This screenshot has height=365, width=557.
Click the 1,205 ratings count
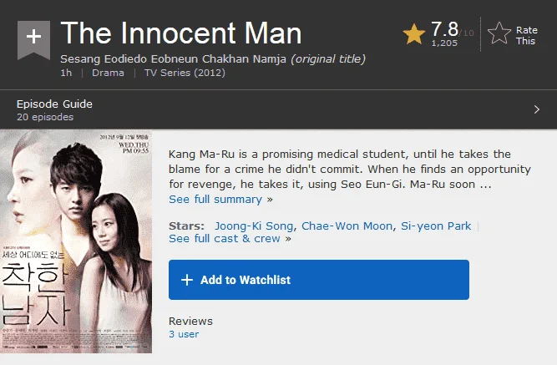444,43
